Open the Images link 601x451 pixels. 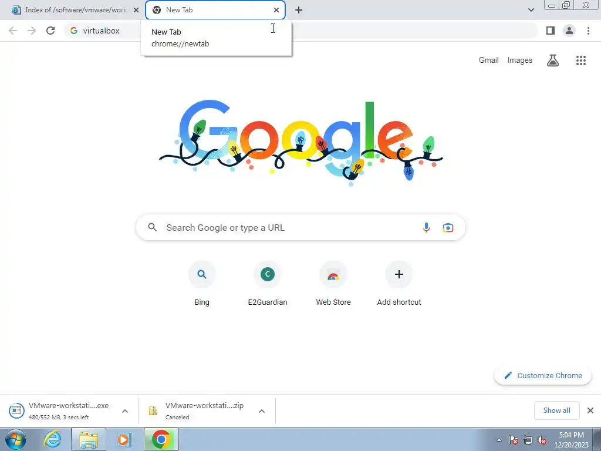520,60
